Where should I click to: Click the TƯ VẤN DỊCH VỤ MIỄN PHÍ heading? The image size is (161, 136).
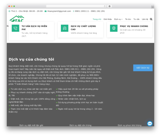click(34, 28)
